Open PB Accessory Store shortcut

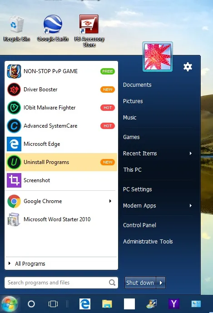coord(89,30)
